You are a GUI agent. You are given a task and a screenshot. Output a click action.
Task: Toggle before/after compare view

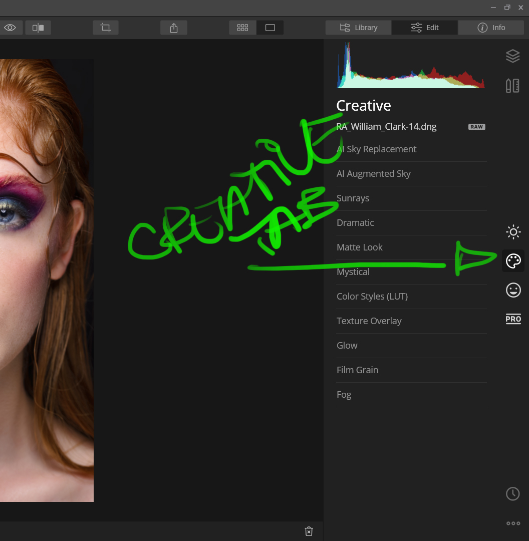tap(38, 28)
